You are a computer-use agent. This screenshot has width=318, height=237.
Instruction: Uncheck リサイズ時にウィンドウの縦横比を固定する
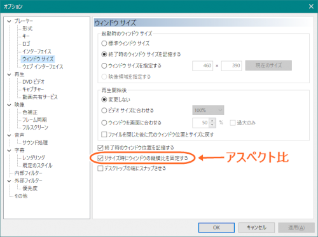coord(100,158)
